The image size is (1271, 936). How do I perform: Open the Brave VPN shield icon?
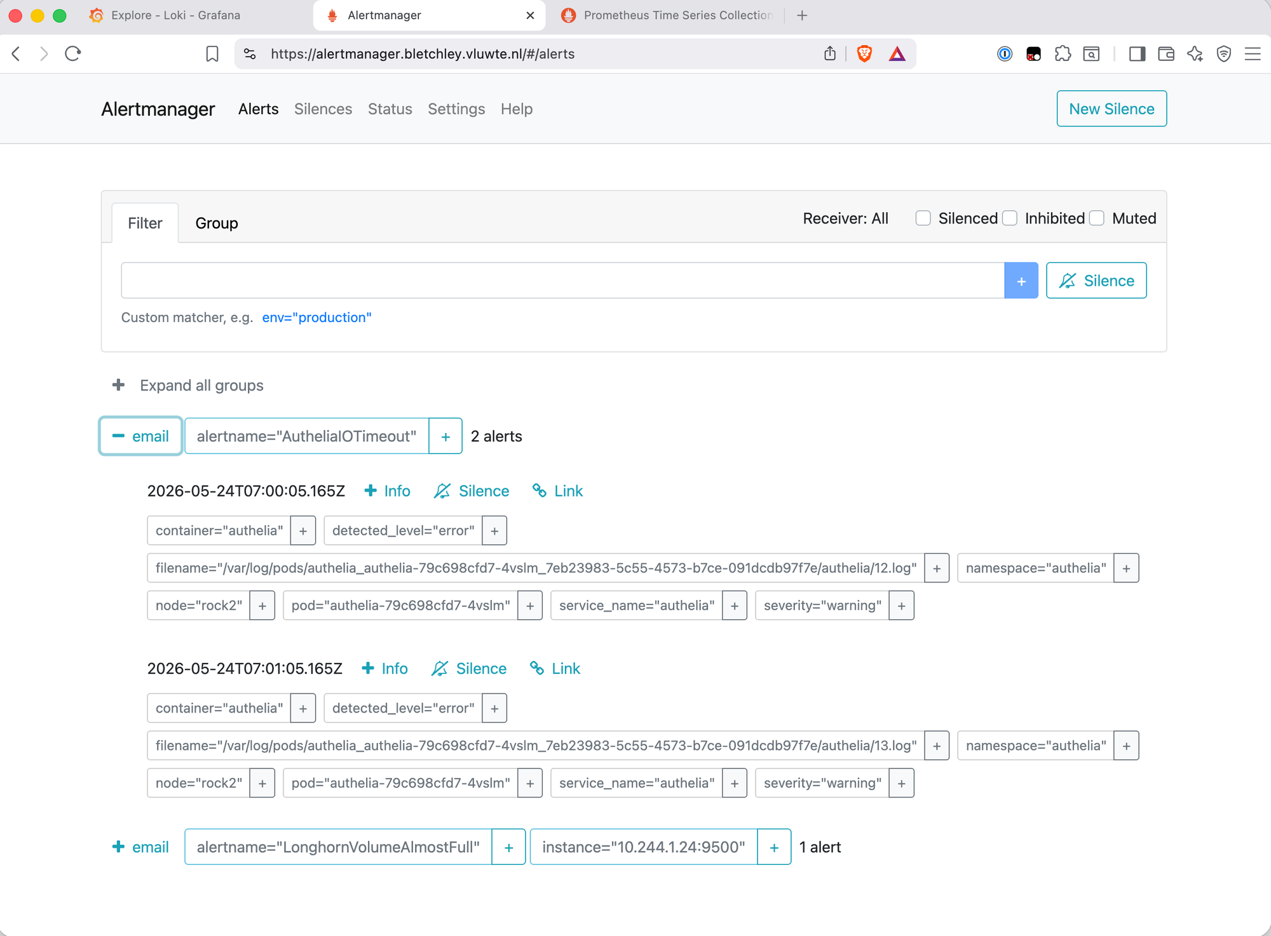[x=1224, y=54]
